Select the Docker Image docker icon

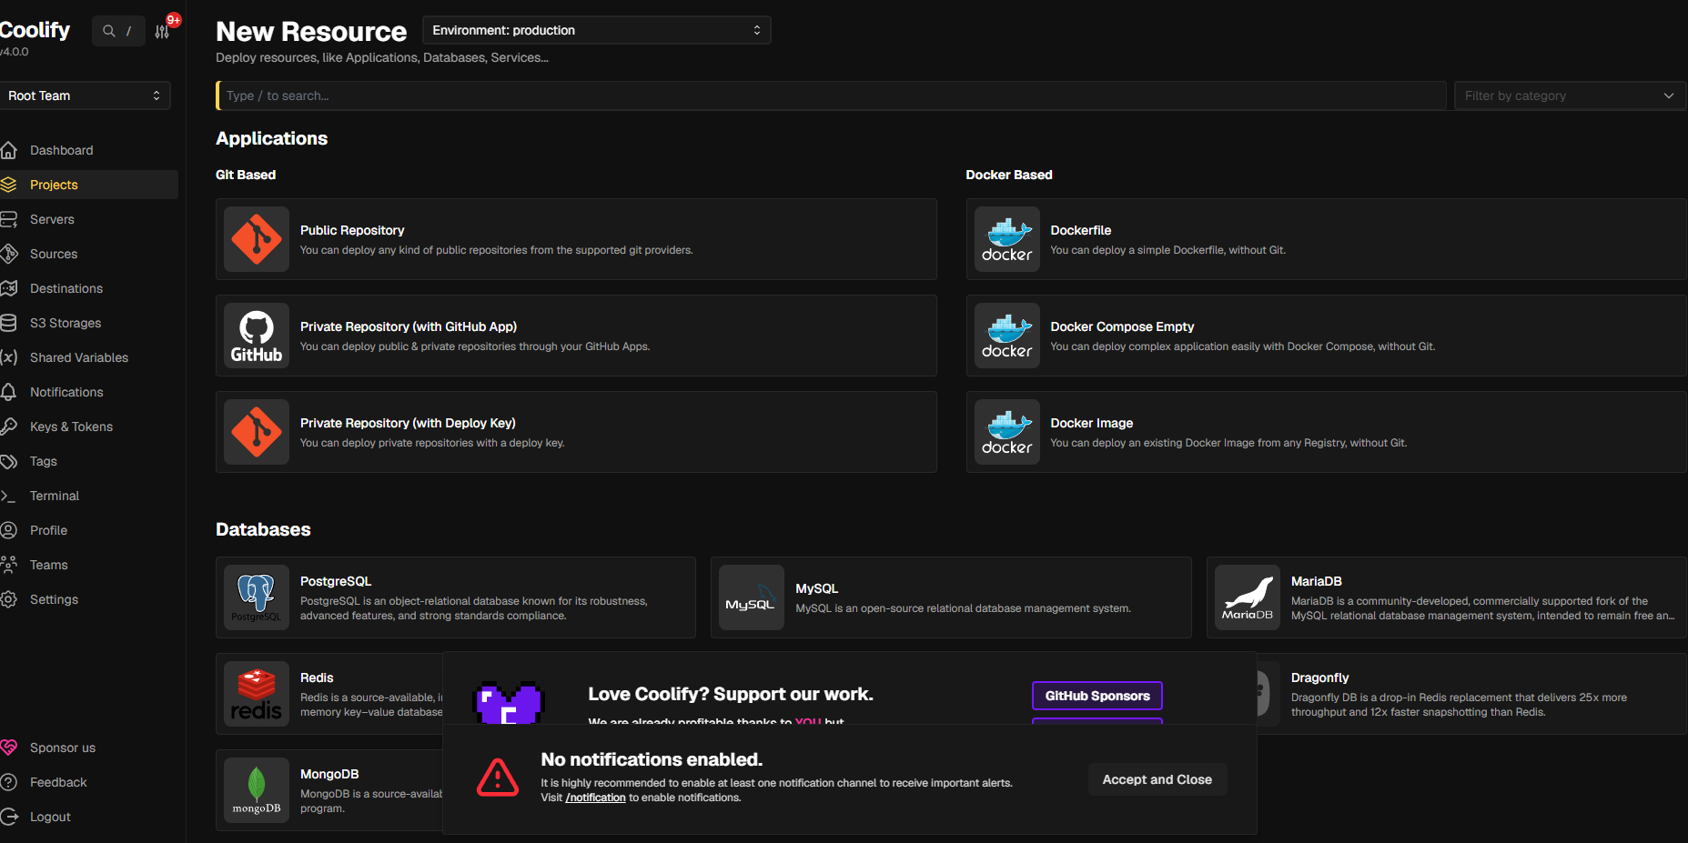coord(1006,432)
